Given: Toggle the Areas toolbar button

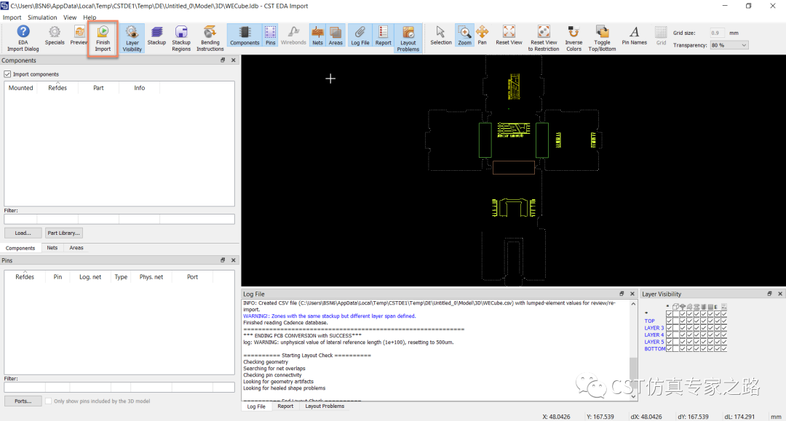Looking at the screenshot, I should pyautogui.click(x=336, y=36).
